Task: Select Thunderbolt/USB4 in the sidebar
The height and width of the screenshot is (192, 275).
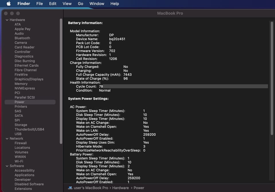Action: (x=29, y=129)
